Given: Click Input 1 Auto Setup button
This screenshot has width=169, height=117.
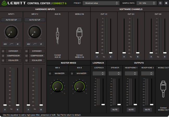Looking at the screenshot, I should pyautogui.click(x=11, y=20).
